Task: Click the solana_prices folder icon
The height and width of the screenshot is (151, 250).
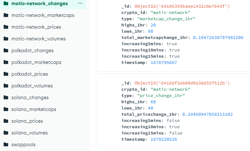Action: tap(6, 121)
